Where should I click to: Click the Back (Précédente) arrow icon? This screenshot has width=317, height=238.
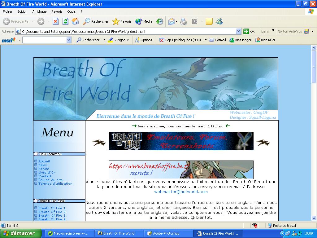[7, 21]
